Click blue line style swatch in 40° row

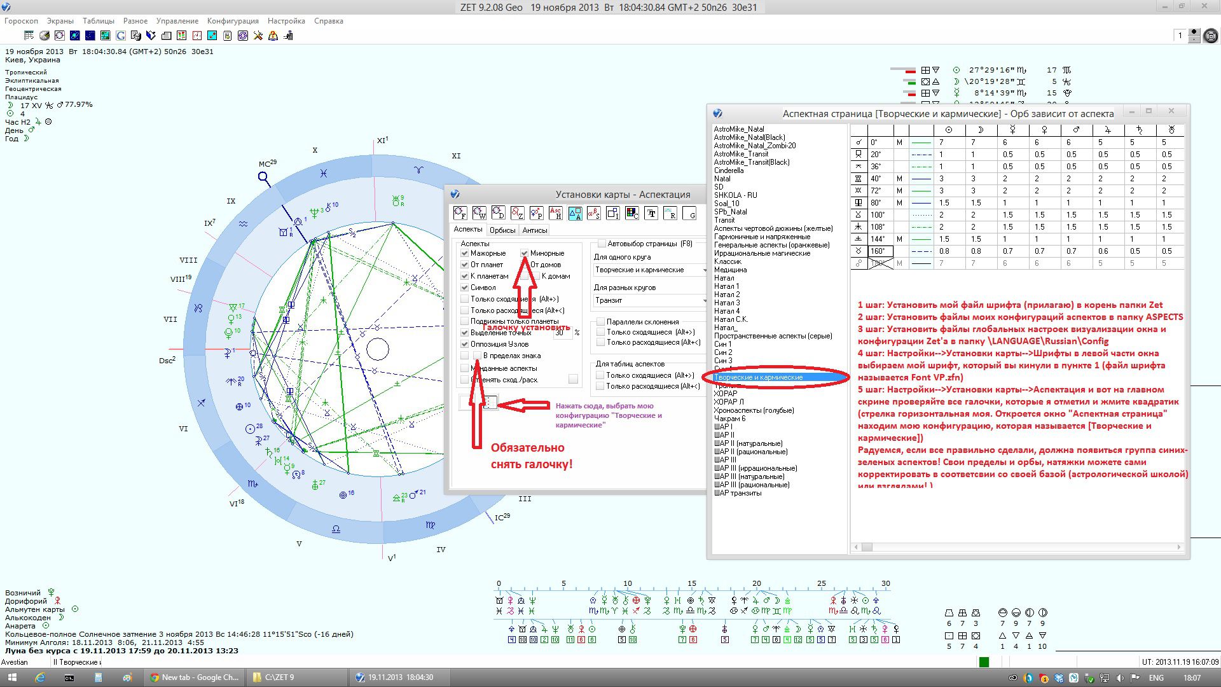[921, 179]
